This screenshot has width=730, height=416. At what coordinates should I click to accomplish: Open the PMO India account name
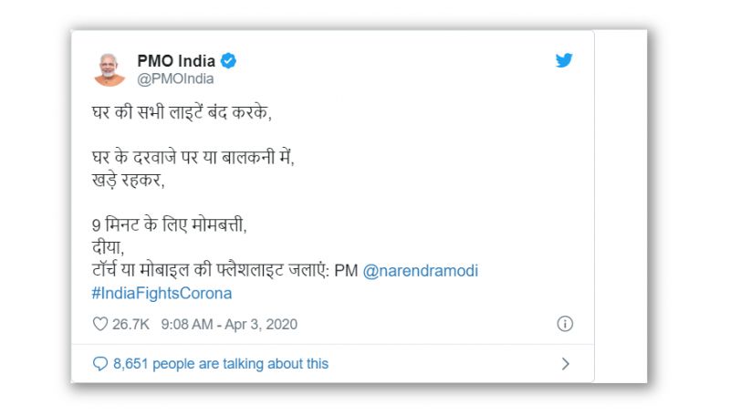[x=176, y=61]
